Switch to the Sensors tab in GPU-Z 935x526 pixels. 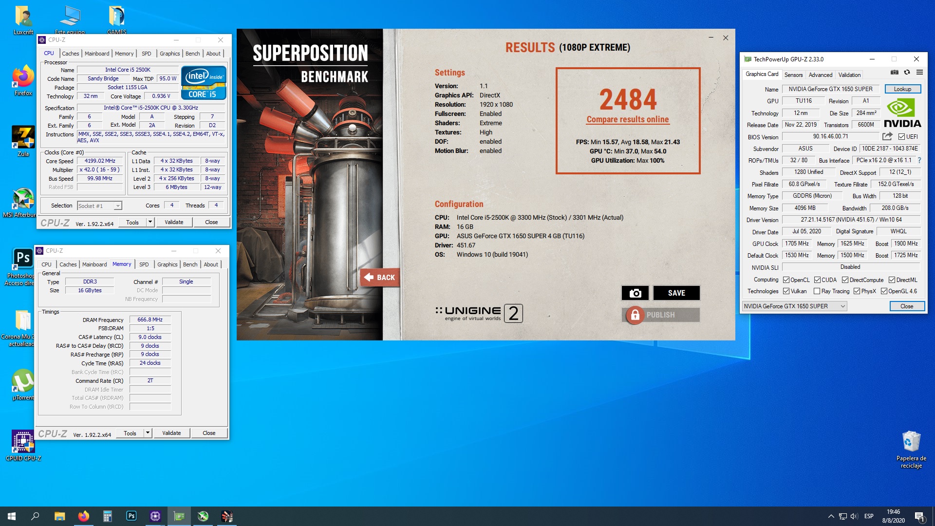coord(793,75)
